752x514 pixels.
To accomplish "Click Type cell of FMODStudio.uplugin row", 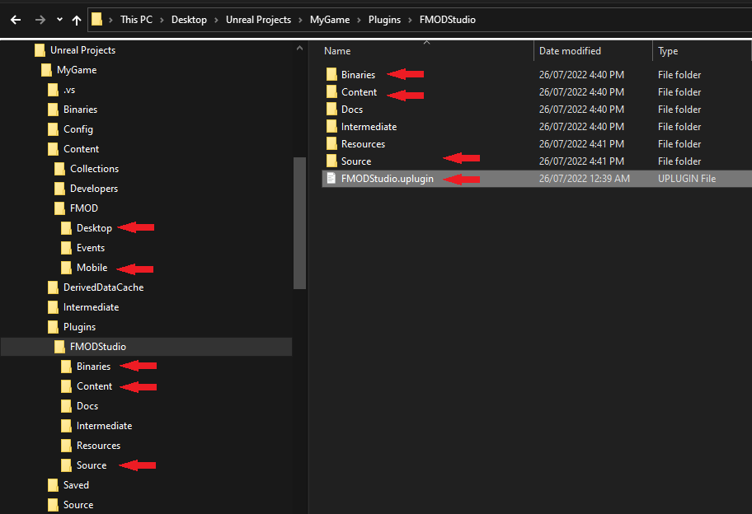I will click(x=687, y=179).
